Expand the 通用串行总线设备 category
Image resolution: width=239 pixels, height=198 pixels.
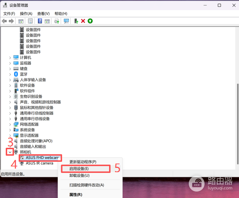(10, 119)
